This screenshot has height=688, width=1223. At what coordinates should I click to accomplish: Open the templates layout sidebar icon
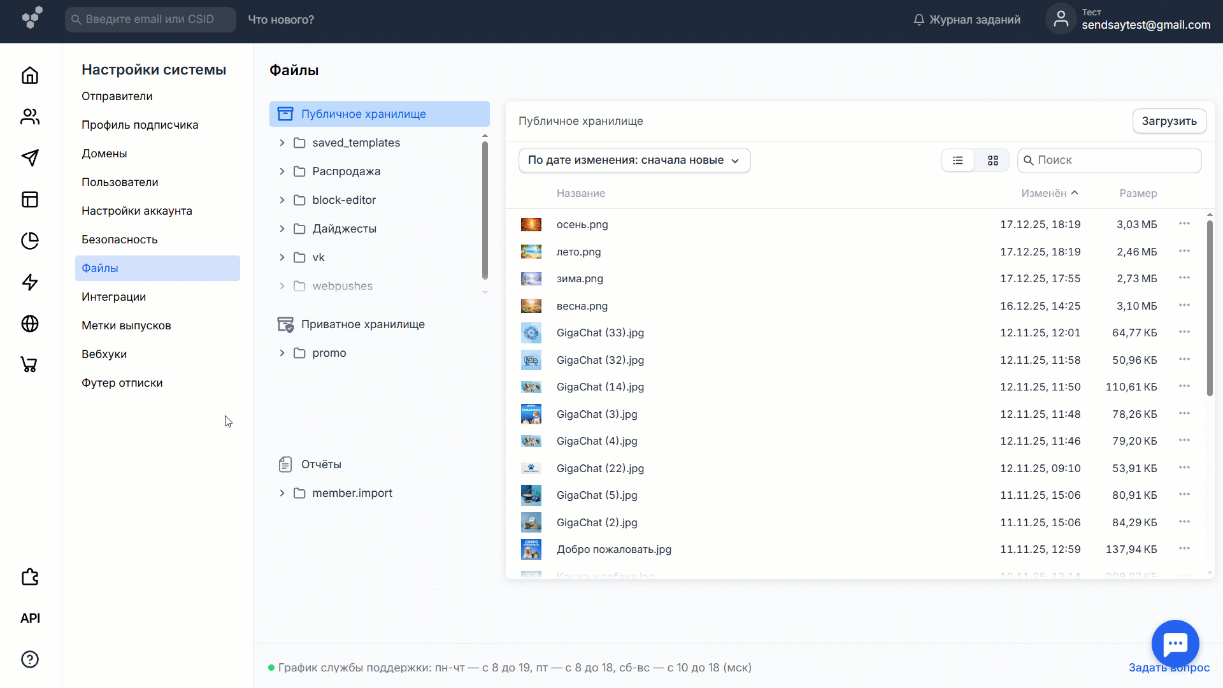tap(30, 199)
